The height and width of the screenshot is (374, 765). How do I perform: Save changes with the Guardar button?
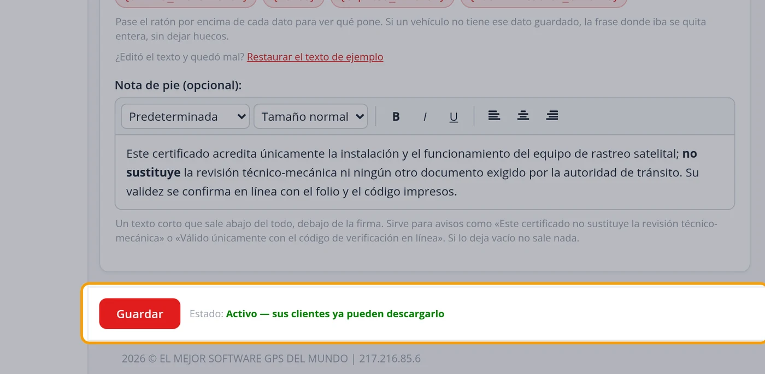coord(140,314)
